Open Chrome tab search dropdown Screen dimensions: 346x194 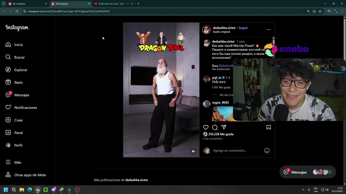pos(4,4)
